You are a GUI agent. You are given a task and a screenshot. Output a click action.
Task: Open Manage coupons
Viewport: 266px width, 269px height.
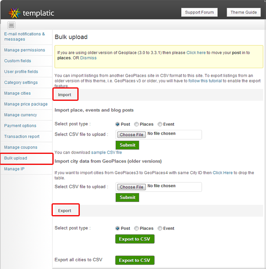pos(20,147)
